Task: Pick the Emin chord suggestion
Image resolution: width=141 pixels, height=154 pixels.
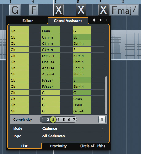Action: [51, 31]
